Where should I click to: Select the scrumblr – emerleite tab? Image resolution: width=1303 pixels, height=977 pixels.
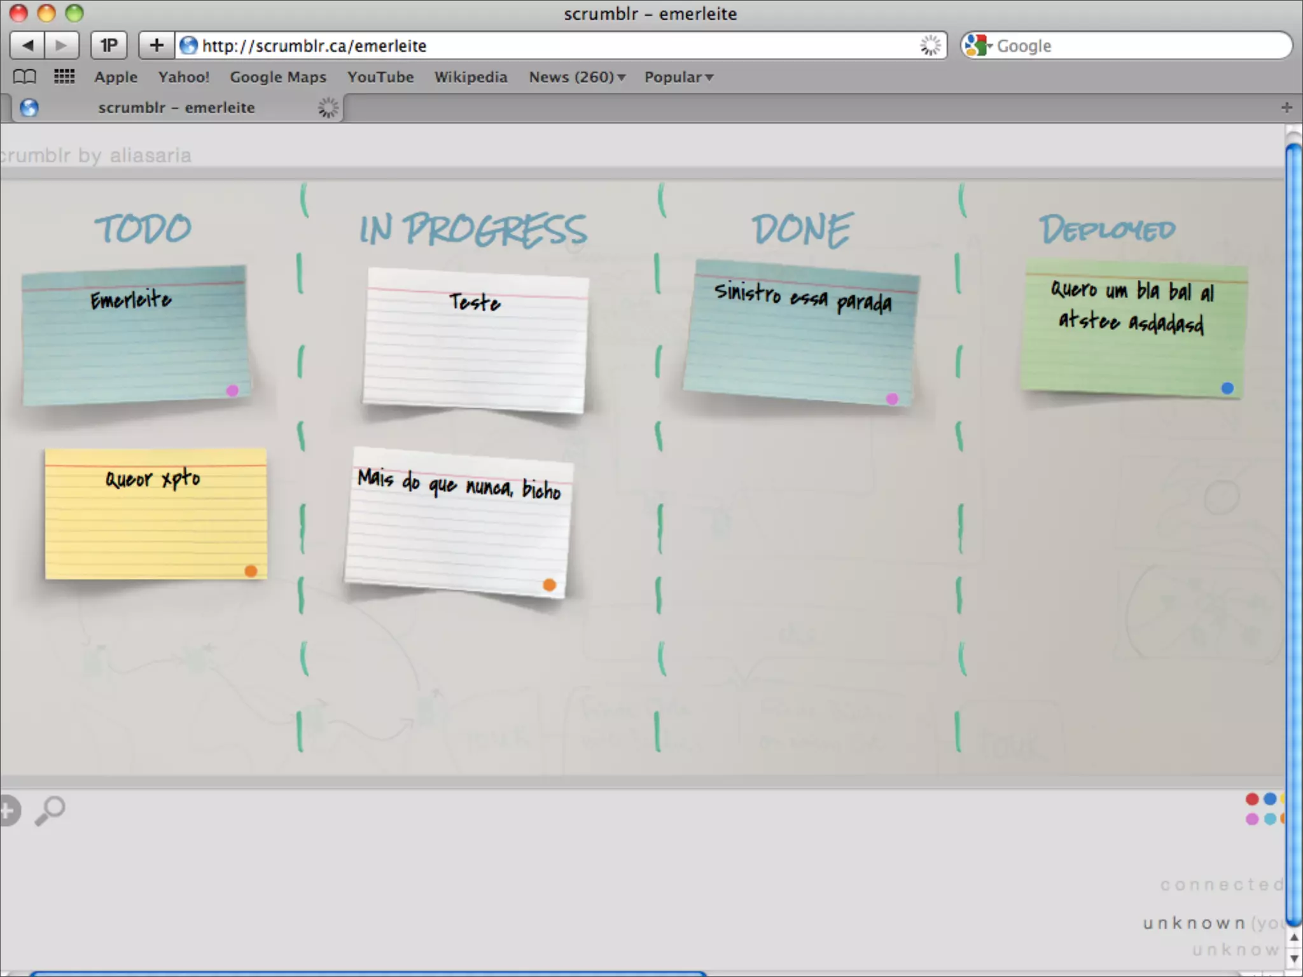(176, 107)
